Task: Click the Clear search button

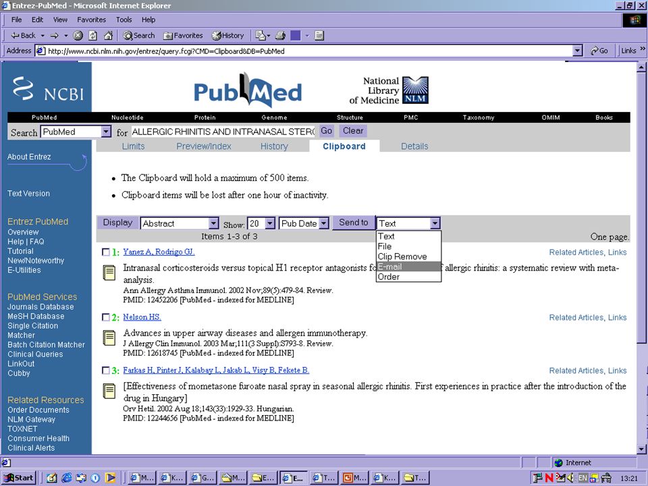Action: [353, 131]
